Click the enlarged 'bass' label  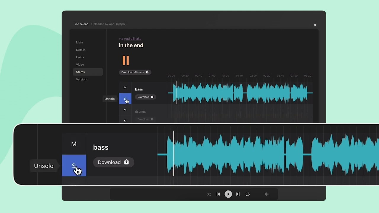[x=101, y=147]
